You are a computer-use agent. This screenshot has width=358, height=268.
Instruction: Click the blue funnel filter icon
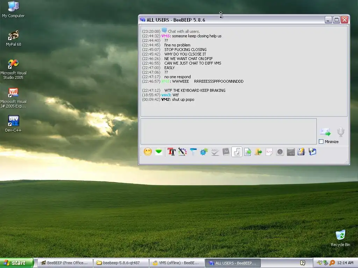[x=193, y=152]
